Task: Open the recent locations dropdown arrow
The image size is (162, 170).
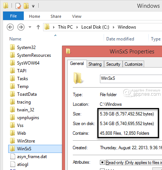Action: coord(30,27)
